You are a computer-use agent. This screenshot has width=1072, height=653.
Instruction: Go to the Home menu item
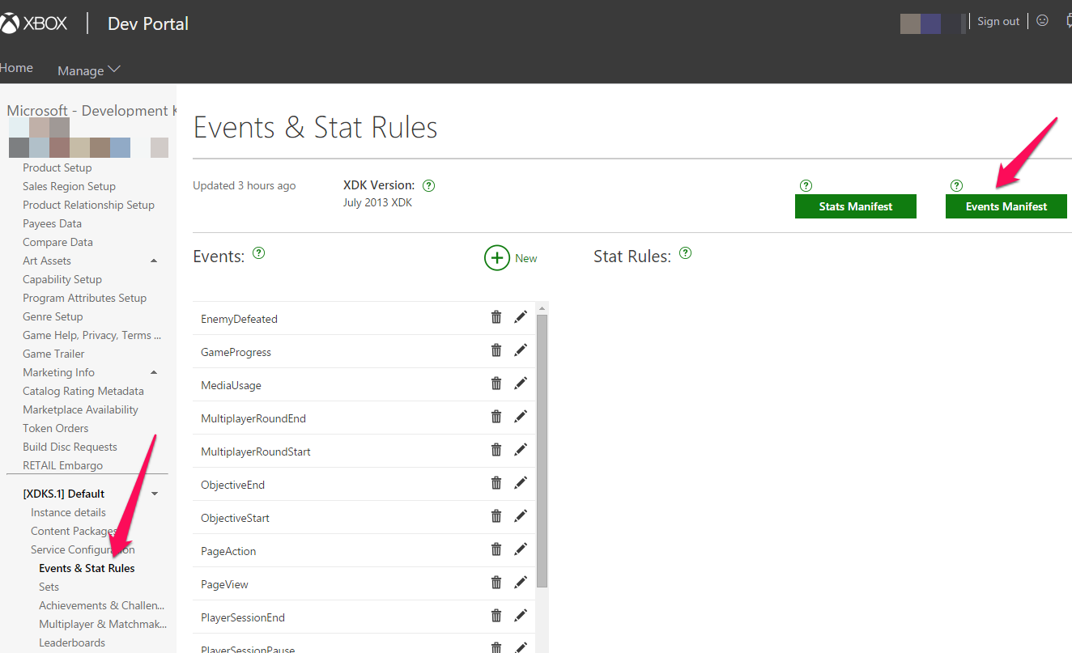(x=16, y=68)
